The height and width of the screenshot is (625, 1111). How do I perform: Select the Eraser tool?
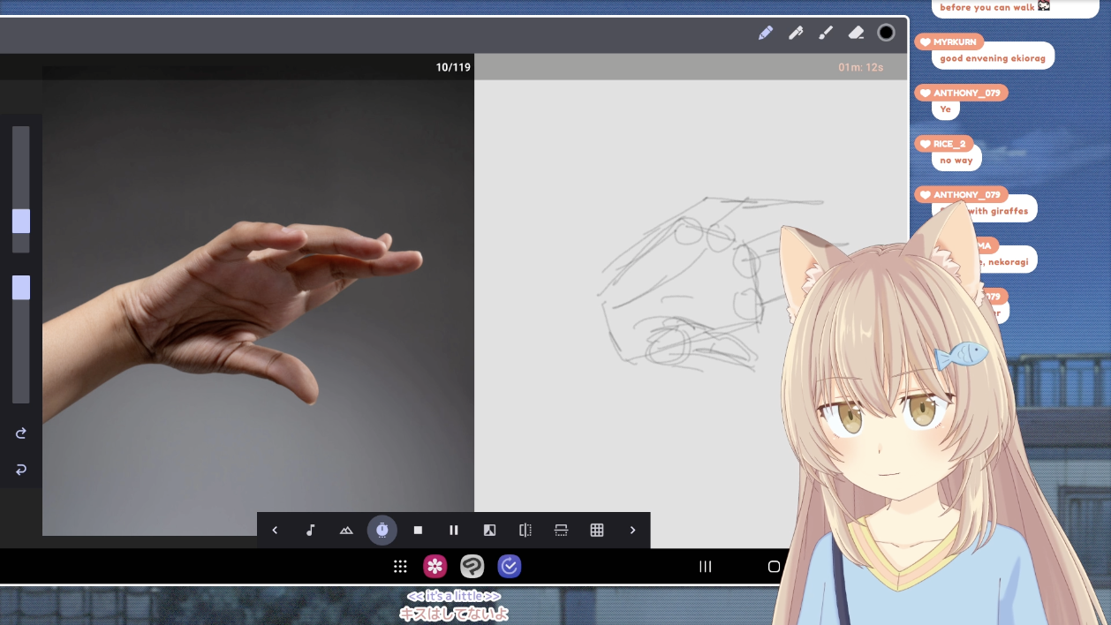[x=856, y=33]
